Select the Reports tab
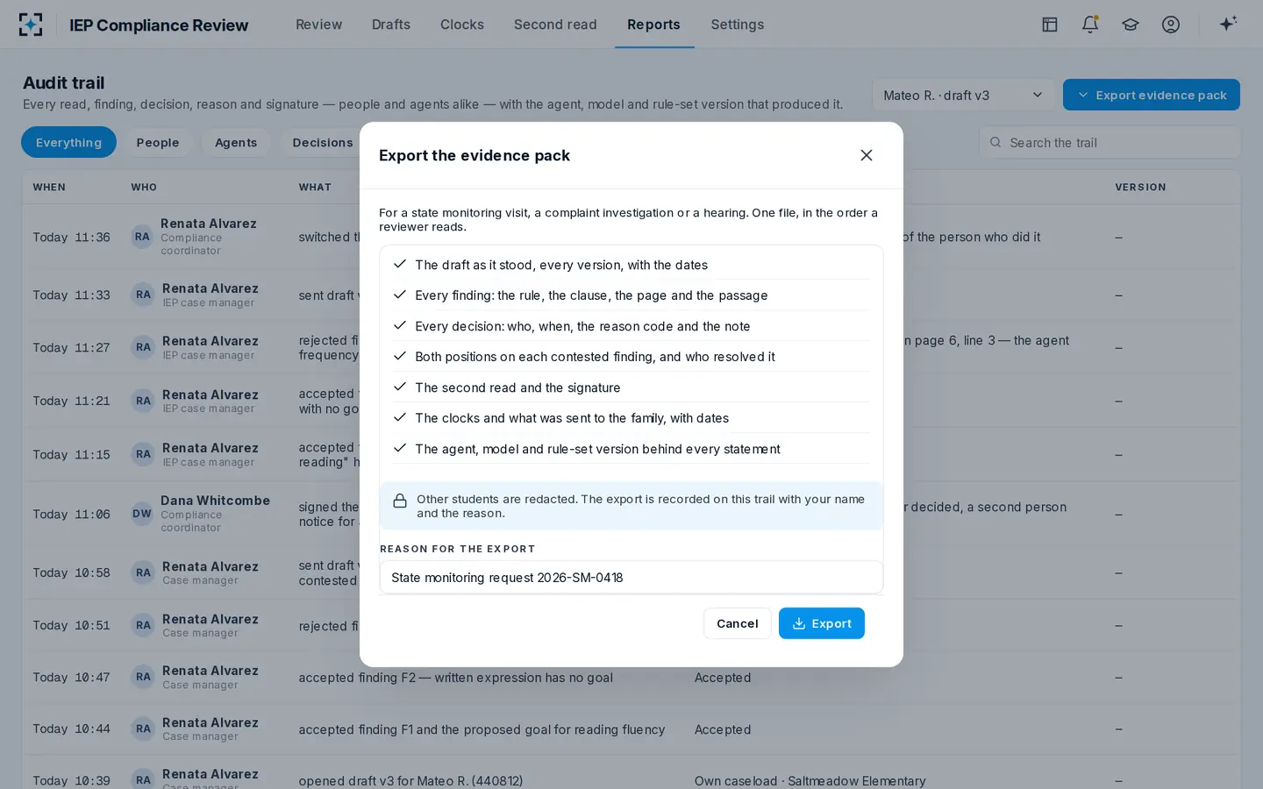 click(653, 25)
